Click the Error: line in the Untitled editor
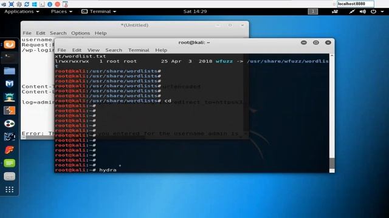 38,133
